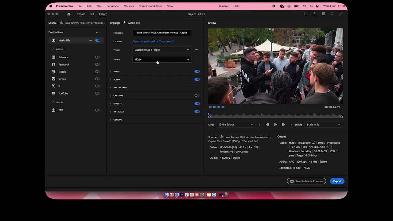Enable the TikTok publish toggle
Viewport: 393px width, 221px height.
[98, 72]
